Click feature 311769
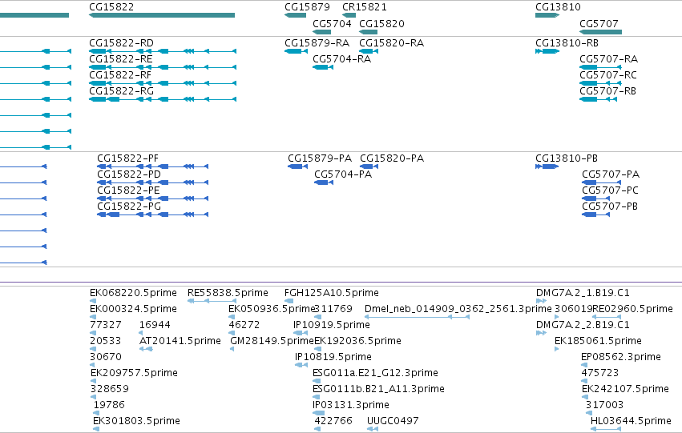Viewport: 682px width, 433px height. pos(317,317)
